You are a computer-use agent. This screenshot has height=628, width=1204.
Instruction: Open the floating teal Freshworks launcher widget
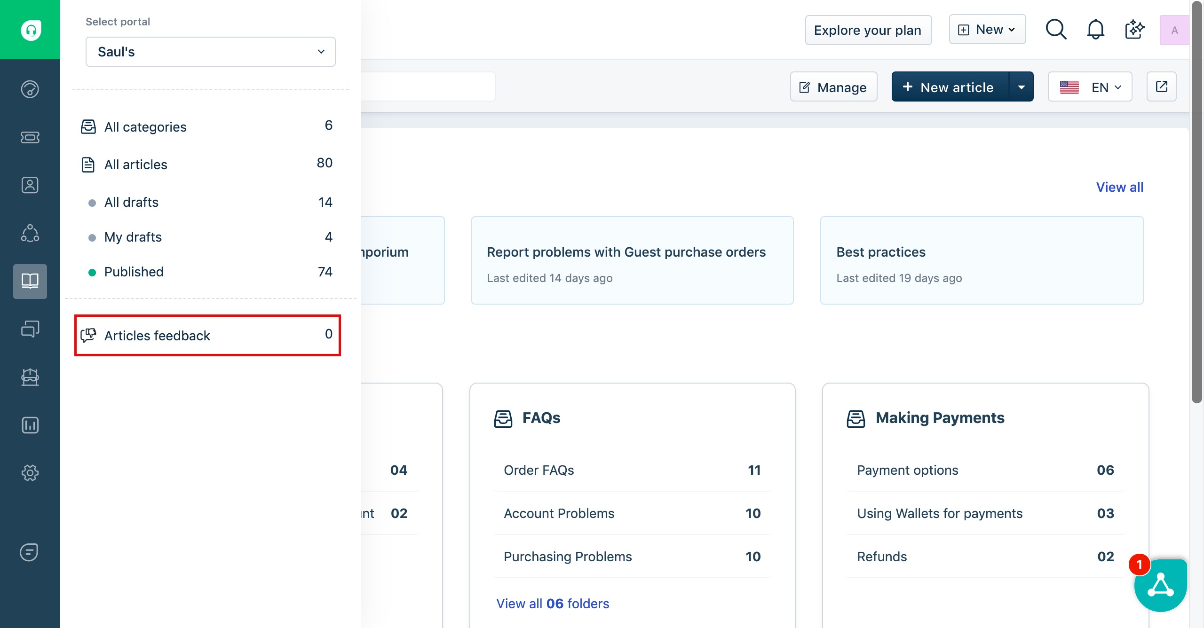(x=1160, y=585)
